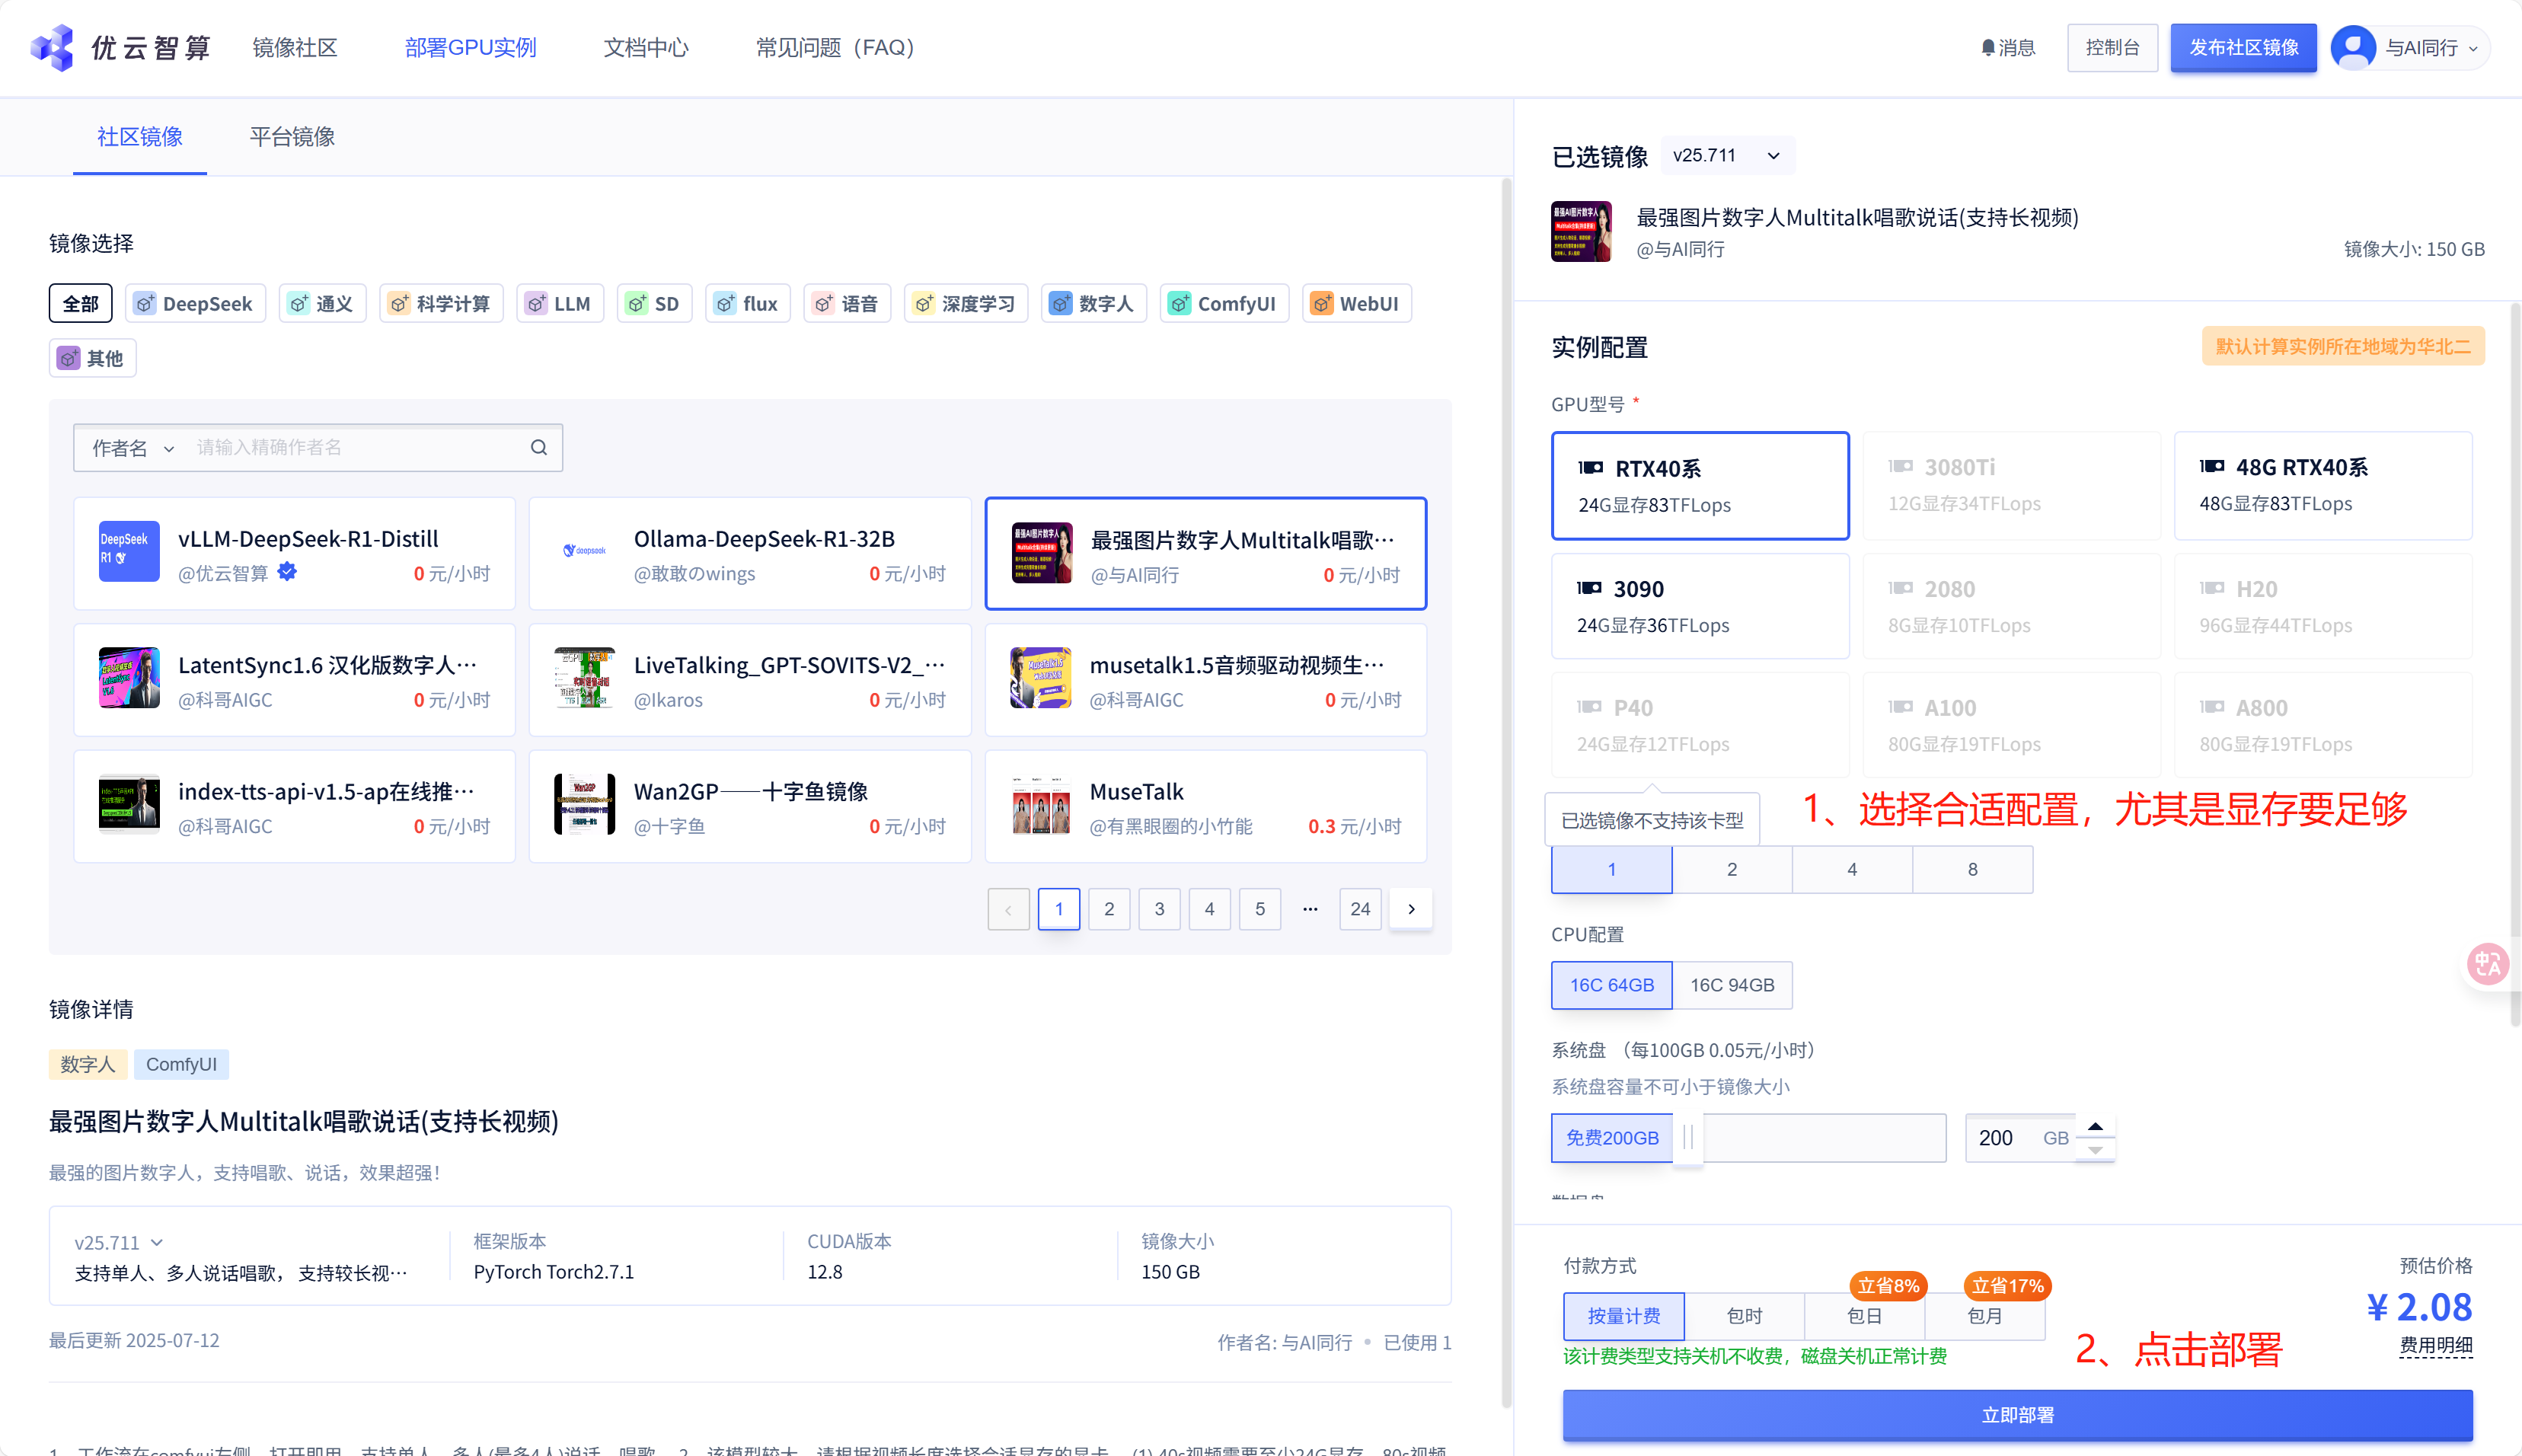Click 发布社区镜像 button
The image size is (2522, 1456).
tap(2243, 47)
